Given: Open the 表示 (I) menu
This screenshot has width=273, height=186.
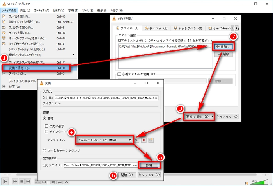Looking at the screenshot, I should coord(102,11).
